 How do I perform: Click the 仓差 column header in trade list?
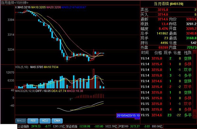[x=177, y=53]
